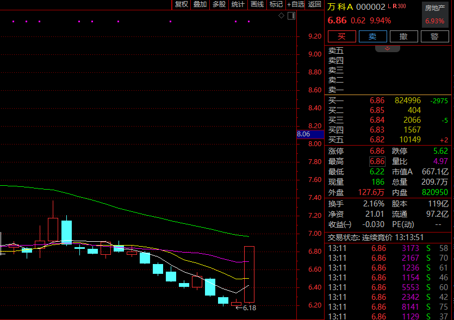Expand the sell-order depth with the double chevron
The width and height of the screenshot is (454, 320).
(388, 48)
